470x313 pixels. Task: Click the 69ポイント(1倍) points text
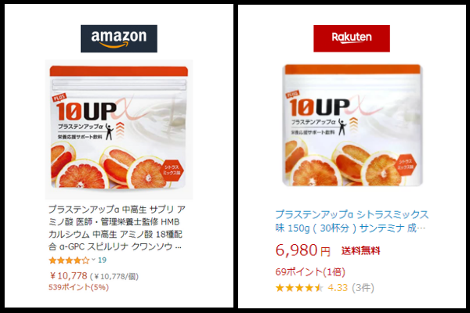(x=310, y=272)
